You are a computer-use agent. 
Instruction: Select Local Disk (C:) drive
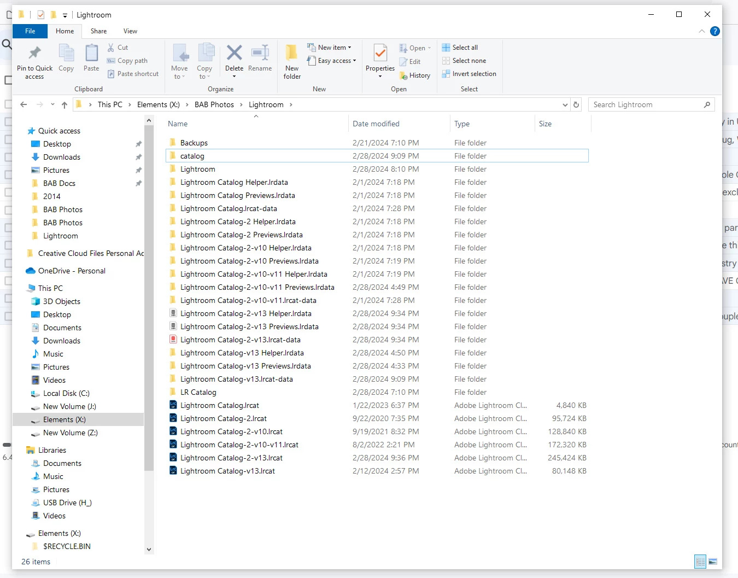tap(66, 393)
